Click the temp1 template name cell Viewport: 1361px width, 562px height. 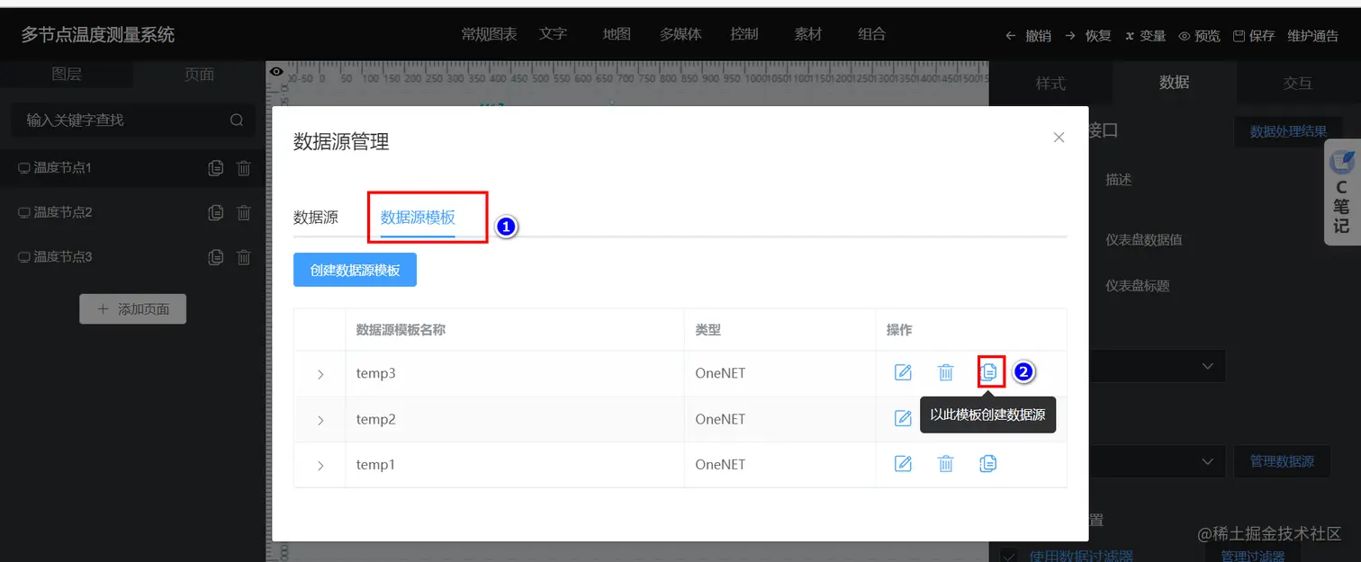pos(515,465)
